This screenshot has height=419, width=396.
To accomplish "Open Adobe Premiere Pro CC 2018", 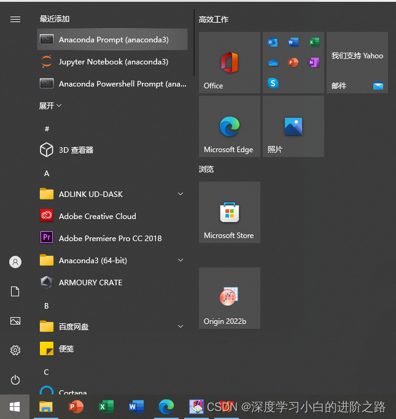I will (x=112, y=238).
